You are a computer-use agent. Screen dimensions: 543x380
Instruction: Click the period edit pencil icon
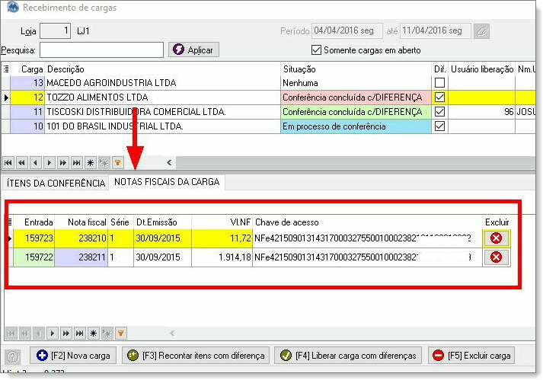[481, 30]
